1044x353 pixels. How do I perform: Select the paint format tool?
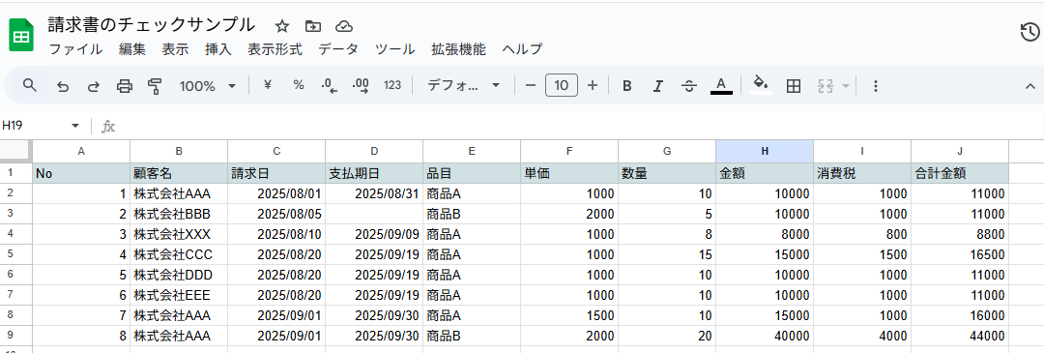coord(155,86)
